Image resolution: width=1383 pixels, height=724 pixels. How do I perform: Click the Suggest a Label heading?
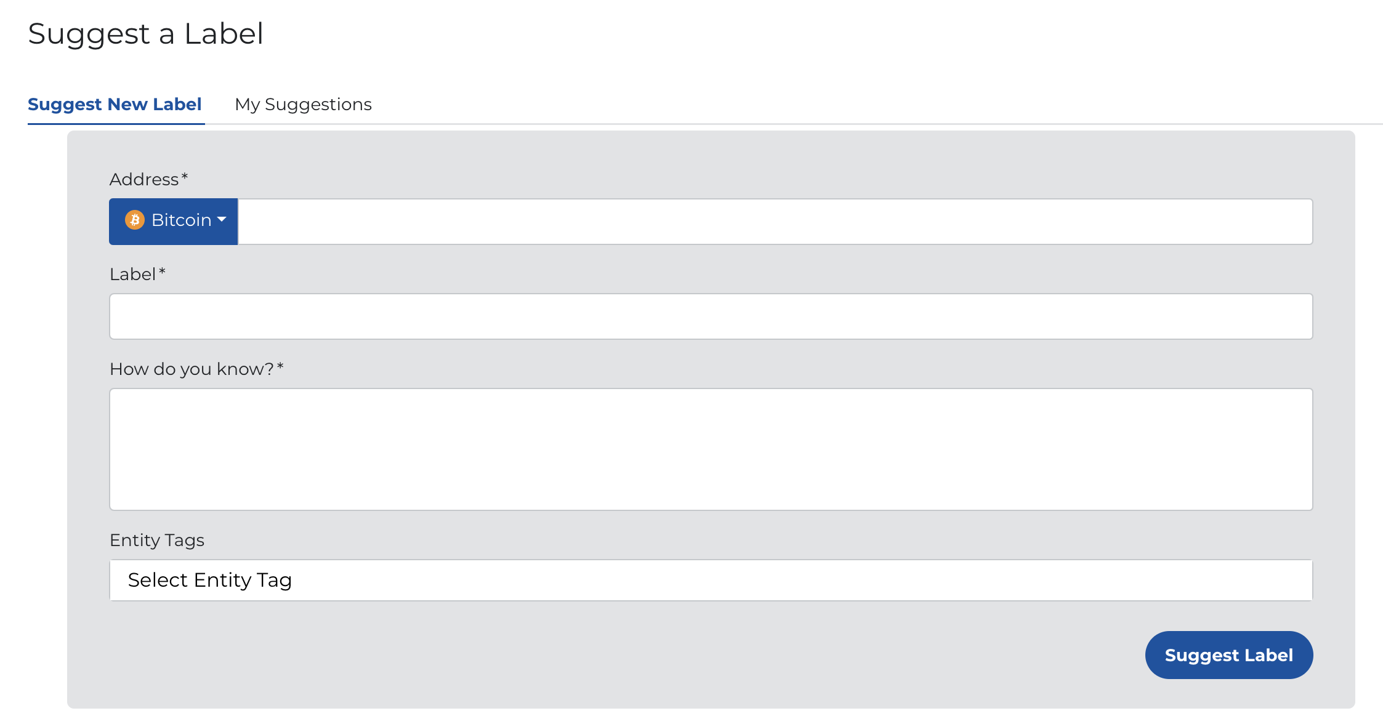pos(146,34)
